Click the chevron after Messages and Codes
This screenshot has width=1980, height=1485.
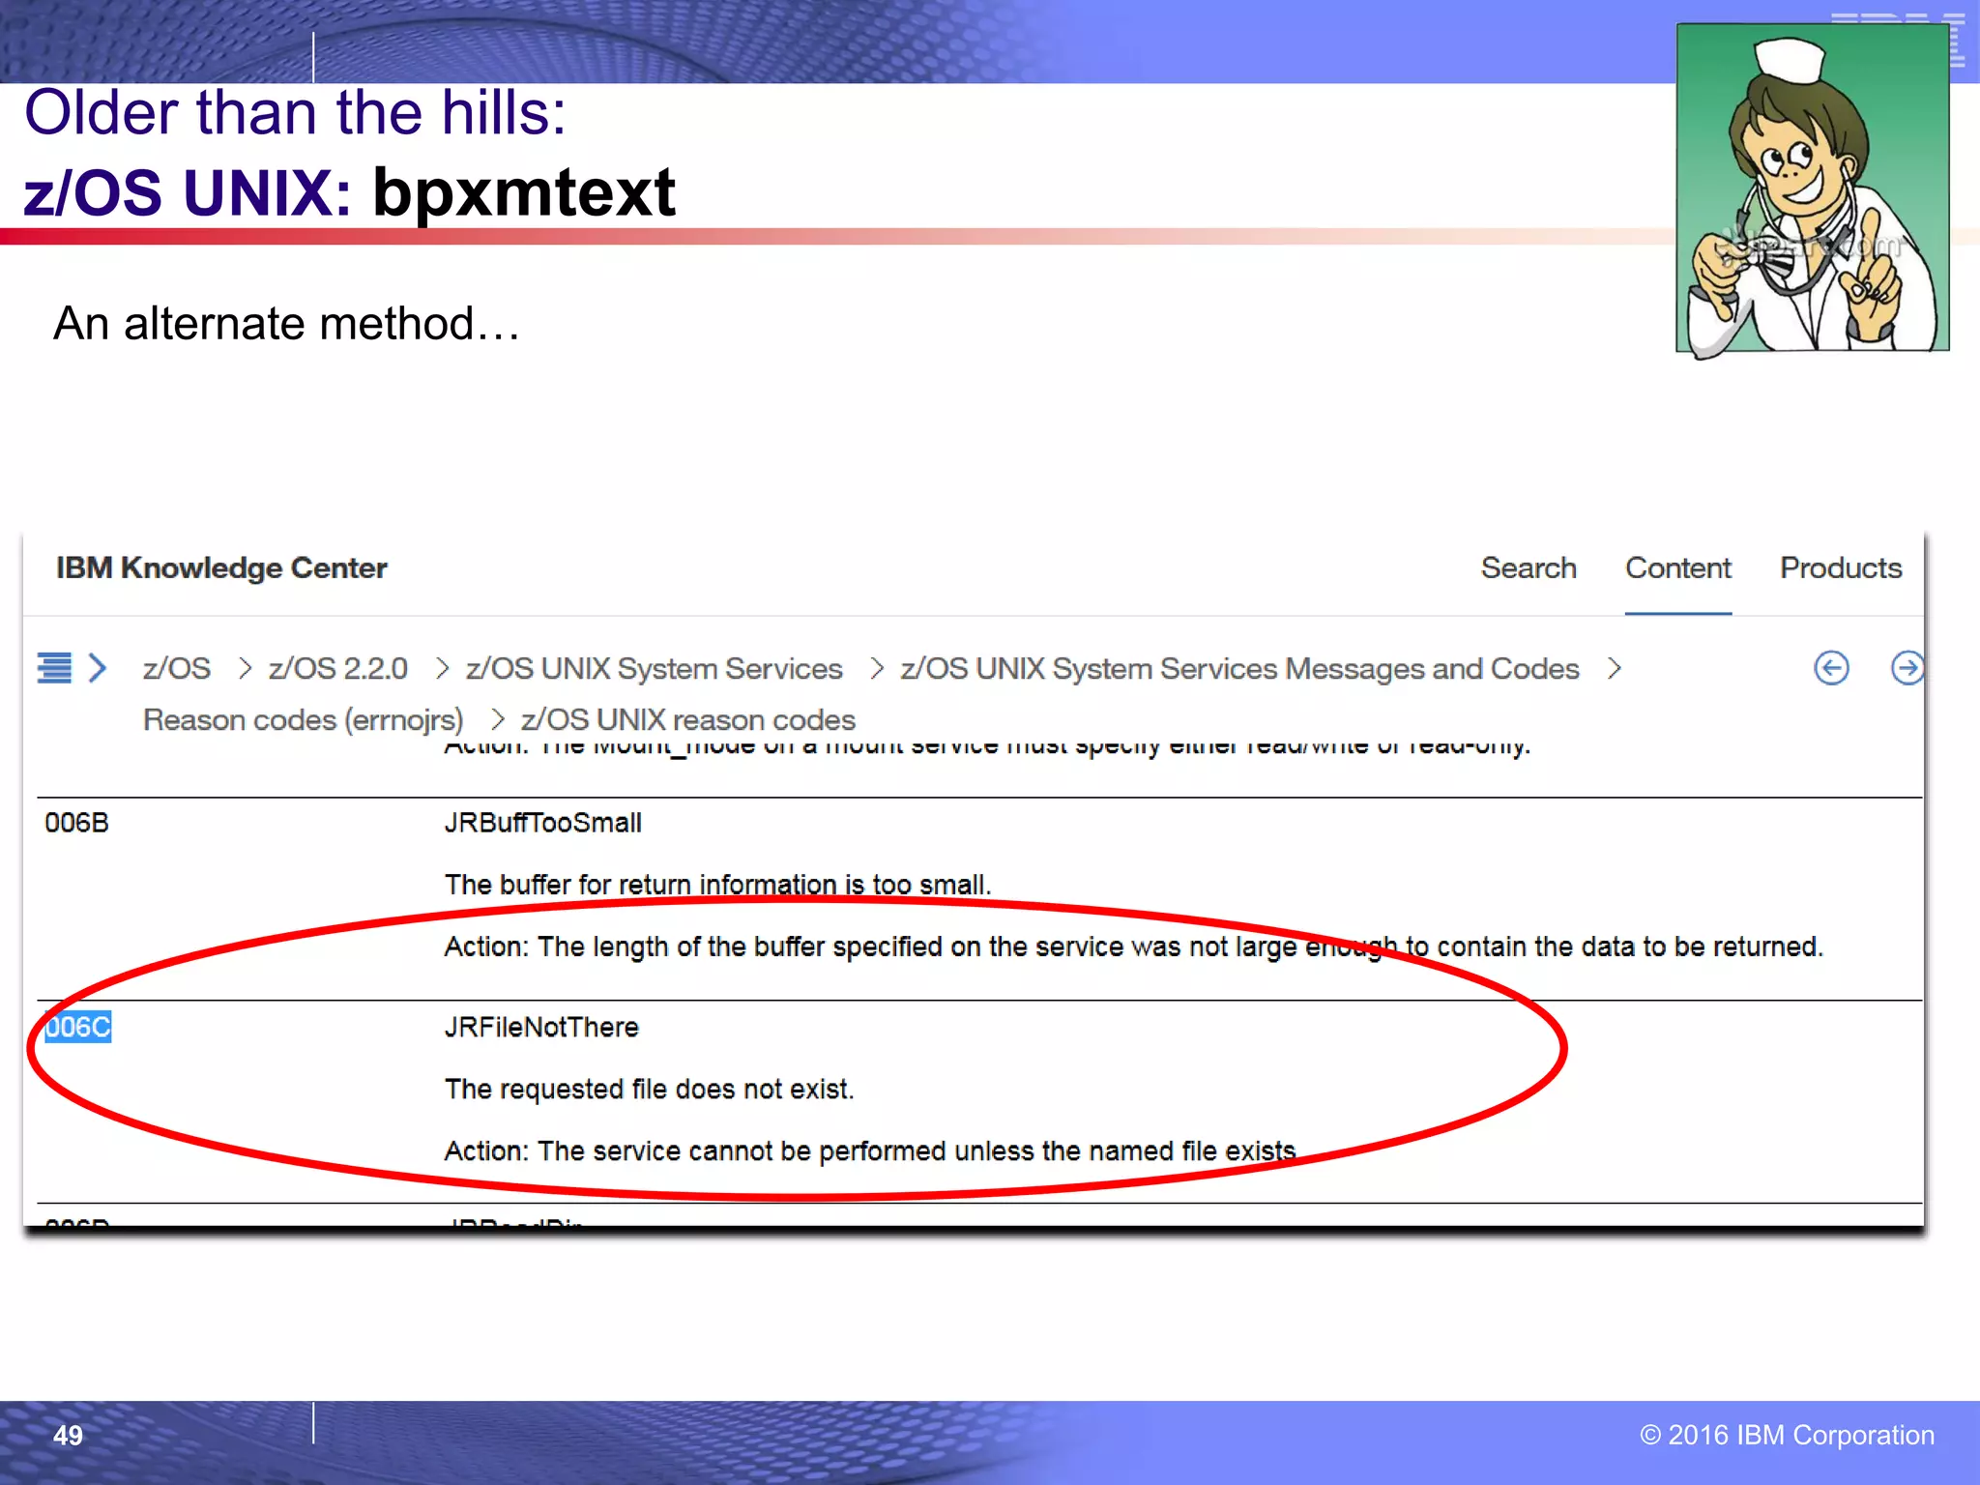[x=1614, y=669]
